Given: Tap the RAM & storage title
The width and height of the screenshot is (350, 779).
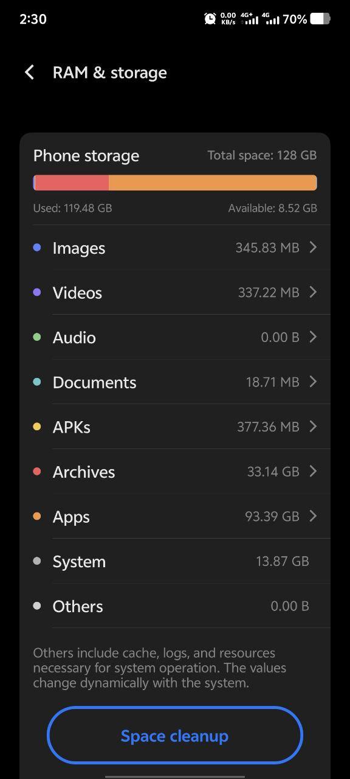Looking at the screenshot, I should click(x=110, y=72).
